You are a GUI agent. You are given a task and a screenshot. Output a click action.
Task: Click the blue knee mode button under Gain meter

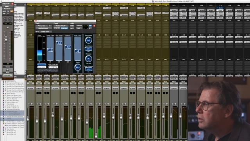[x=42, y=64]
